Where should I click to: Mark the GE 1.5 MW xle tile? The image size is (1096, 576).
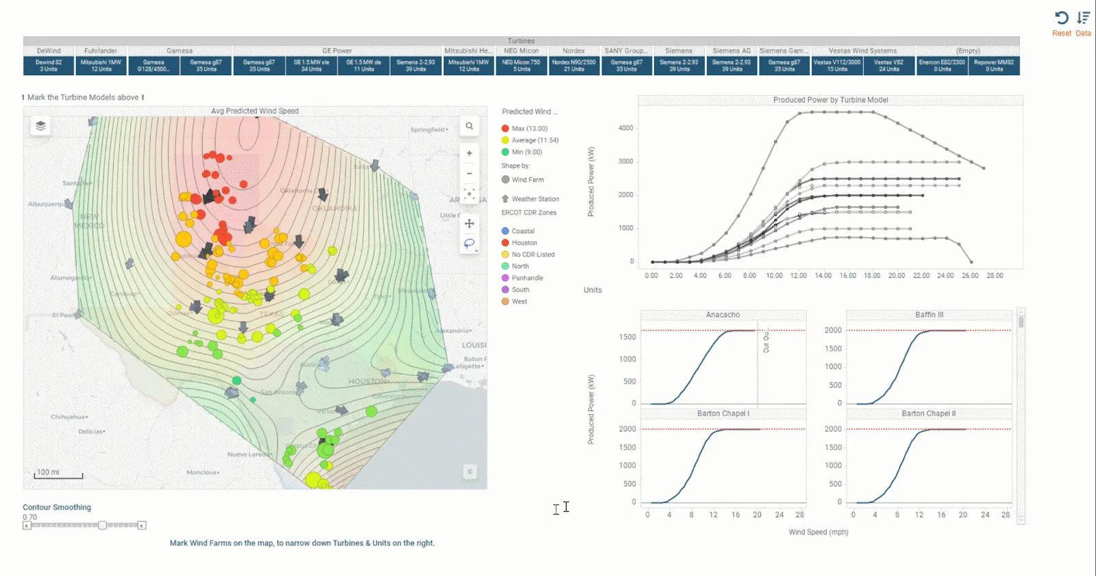pyautogui.click(x=363, y=66)
